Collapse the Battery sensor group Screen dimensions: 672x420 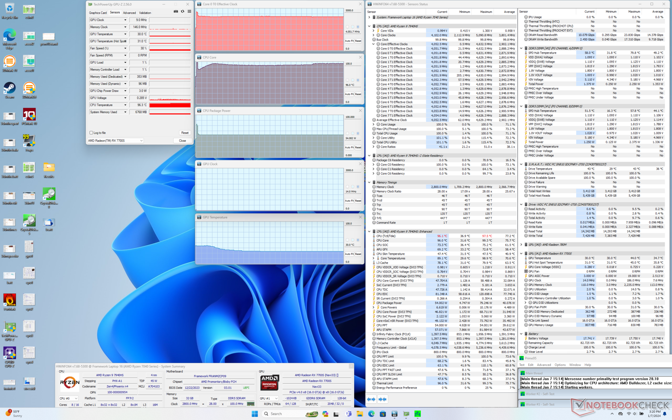click(521, 334)
